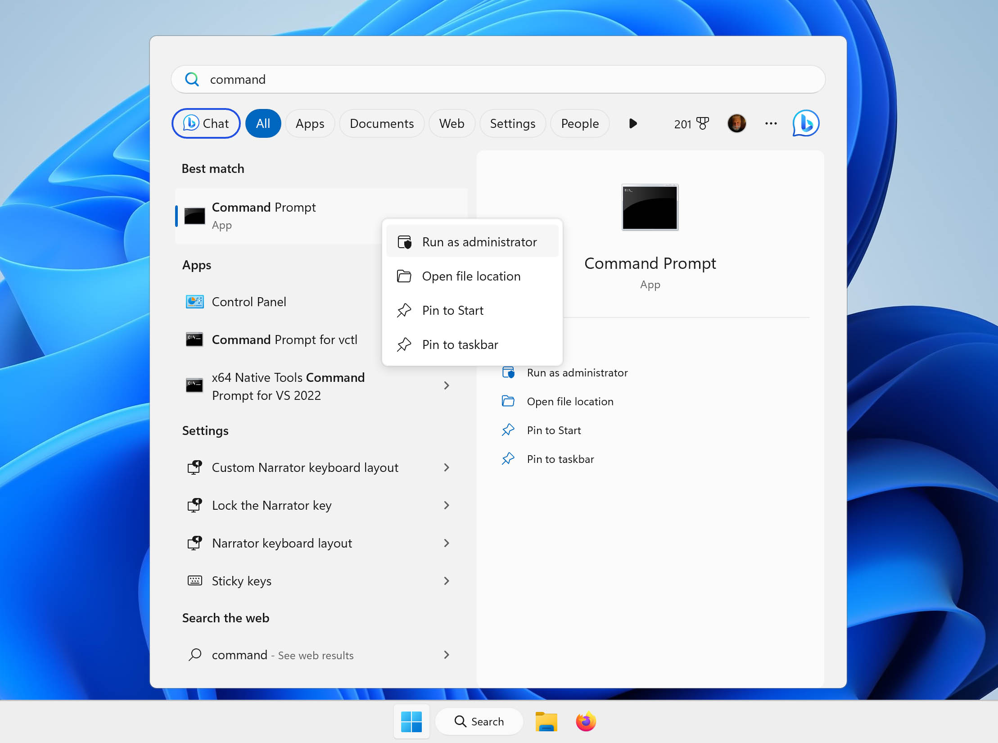Click the web search magnifier icon for command
The width and height of the screenshot is (998, 743).
tap(194, 654)
